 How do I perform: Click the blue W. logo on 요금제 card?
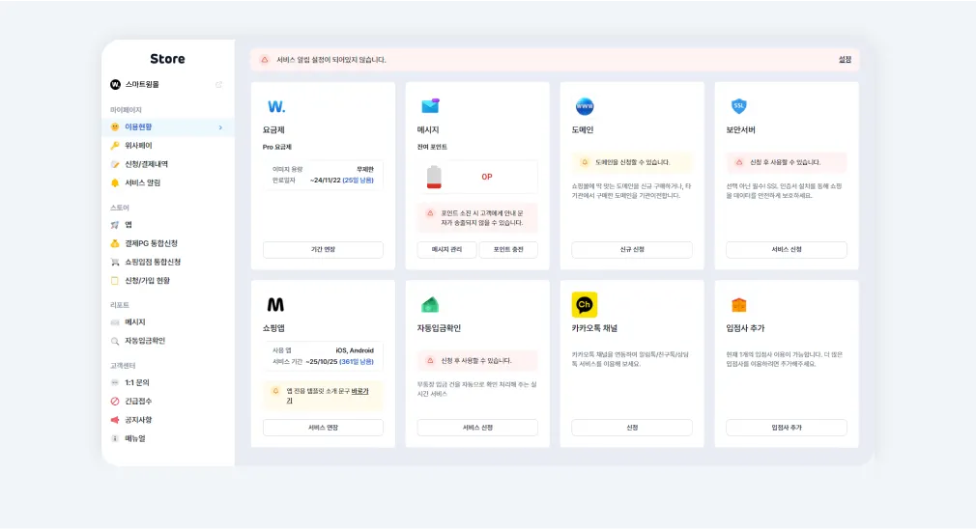click(x=275, y=107)
